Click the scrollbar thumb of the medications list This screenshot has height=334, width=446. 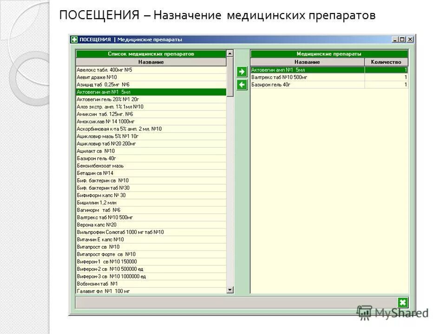point(230,77)
